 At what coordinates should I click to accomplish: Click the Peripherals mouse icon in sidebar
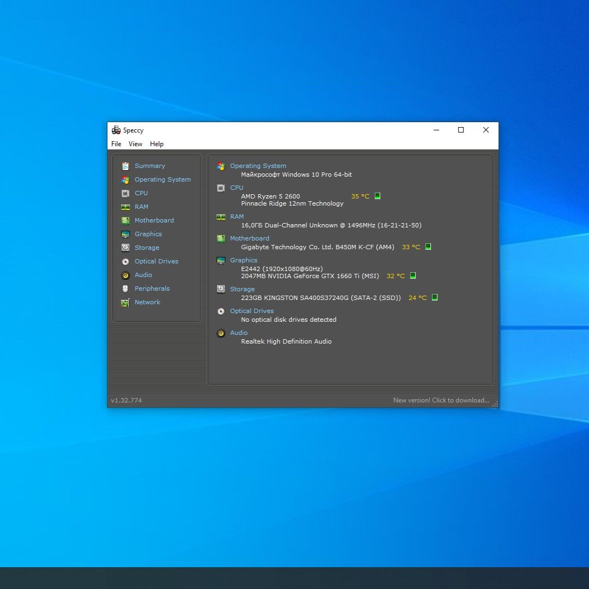coord(125,289)
